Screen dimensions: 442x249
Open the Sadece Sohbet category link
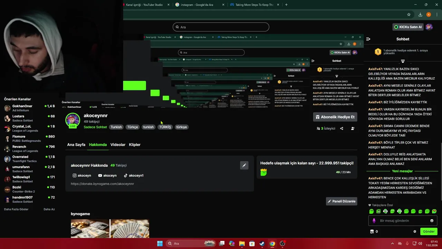coord(95,127)
